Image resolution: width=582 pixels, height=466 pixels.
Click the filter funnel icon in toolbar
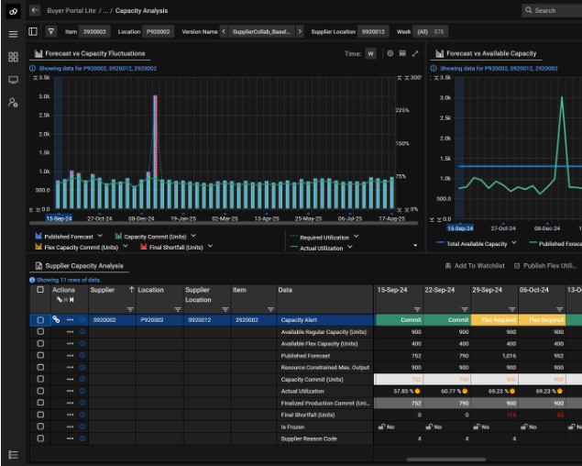tap(51, 31)
